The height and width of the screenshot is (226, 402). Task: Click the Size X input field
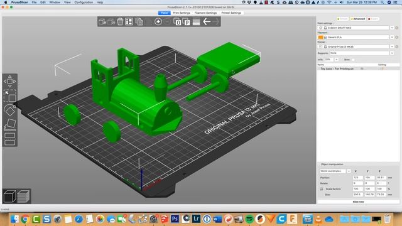357,195
